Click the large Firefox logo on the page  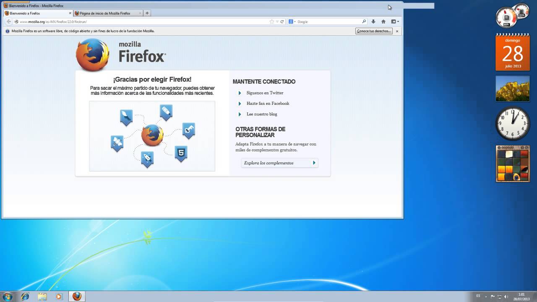point(93,55)
